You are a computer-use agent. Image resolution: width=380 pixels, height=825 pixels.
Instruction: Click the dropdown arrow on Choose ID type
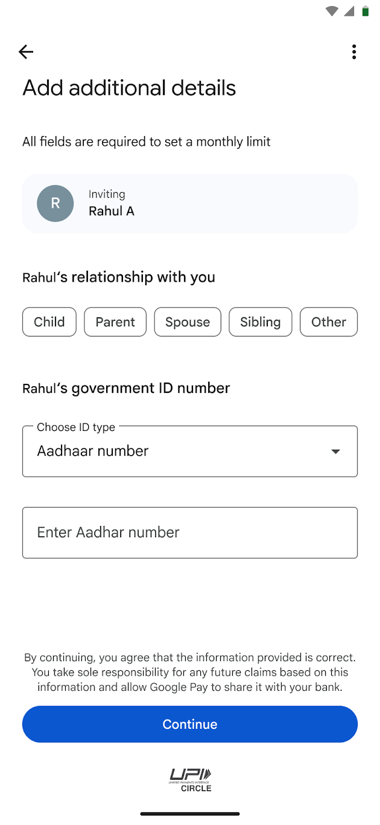click(x=335, y=451)
